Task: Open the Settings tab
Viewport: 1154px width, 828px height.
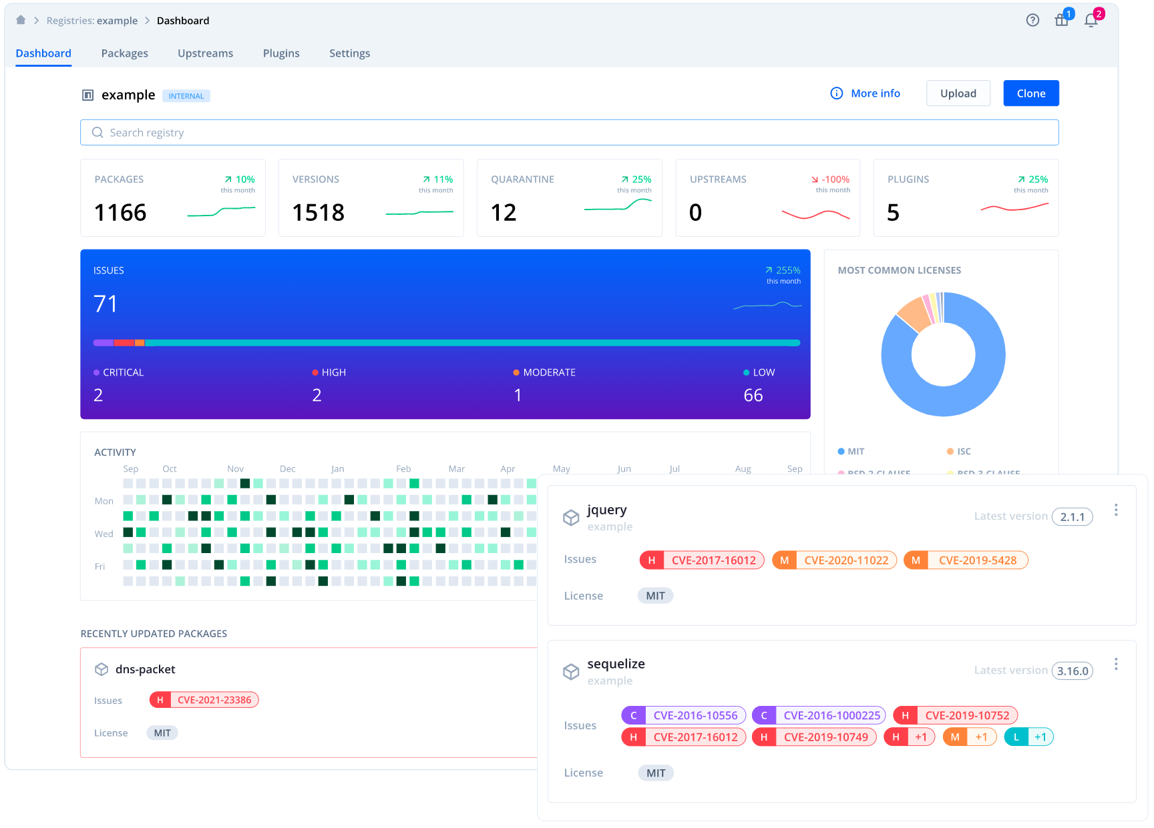Action: pyautogui.click(x=349, y=53)
